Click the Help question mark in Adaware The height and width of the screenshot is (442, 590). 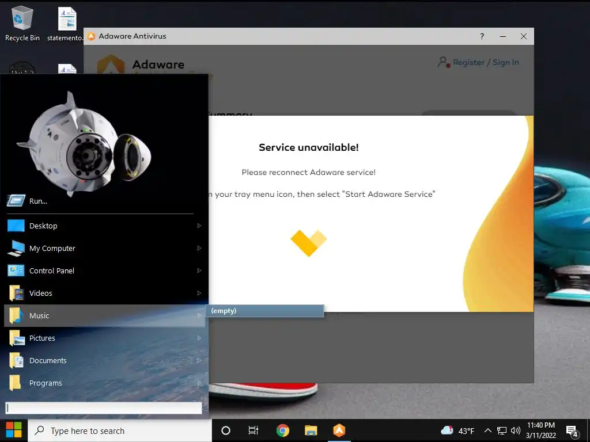click(x=482, y=36)
